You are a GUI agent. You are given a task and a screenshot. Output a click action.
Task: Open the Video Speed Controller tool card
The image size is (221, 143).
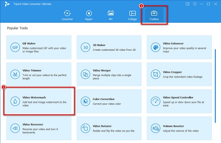pos(179,101)
